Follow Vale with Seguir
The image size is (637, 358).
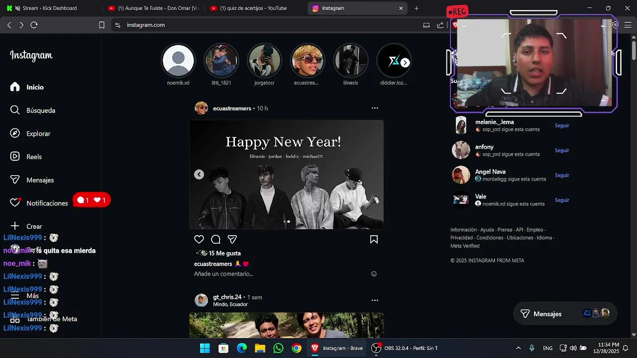tap(562, 200)
